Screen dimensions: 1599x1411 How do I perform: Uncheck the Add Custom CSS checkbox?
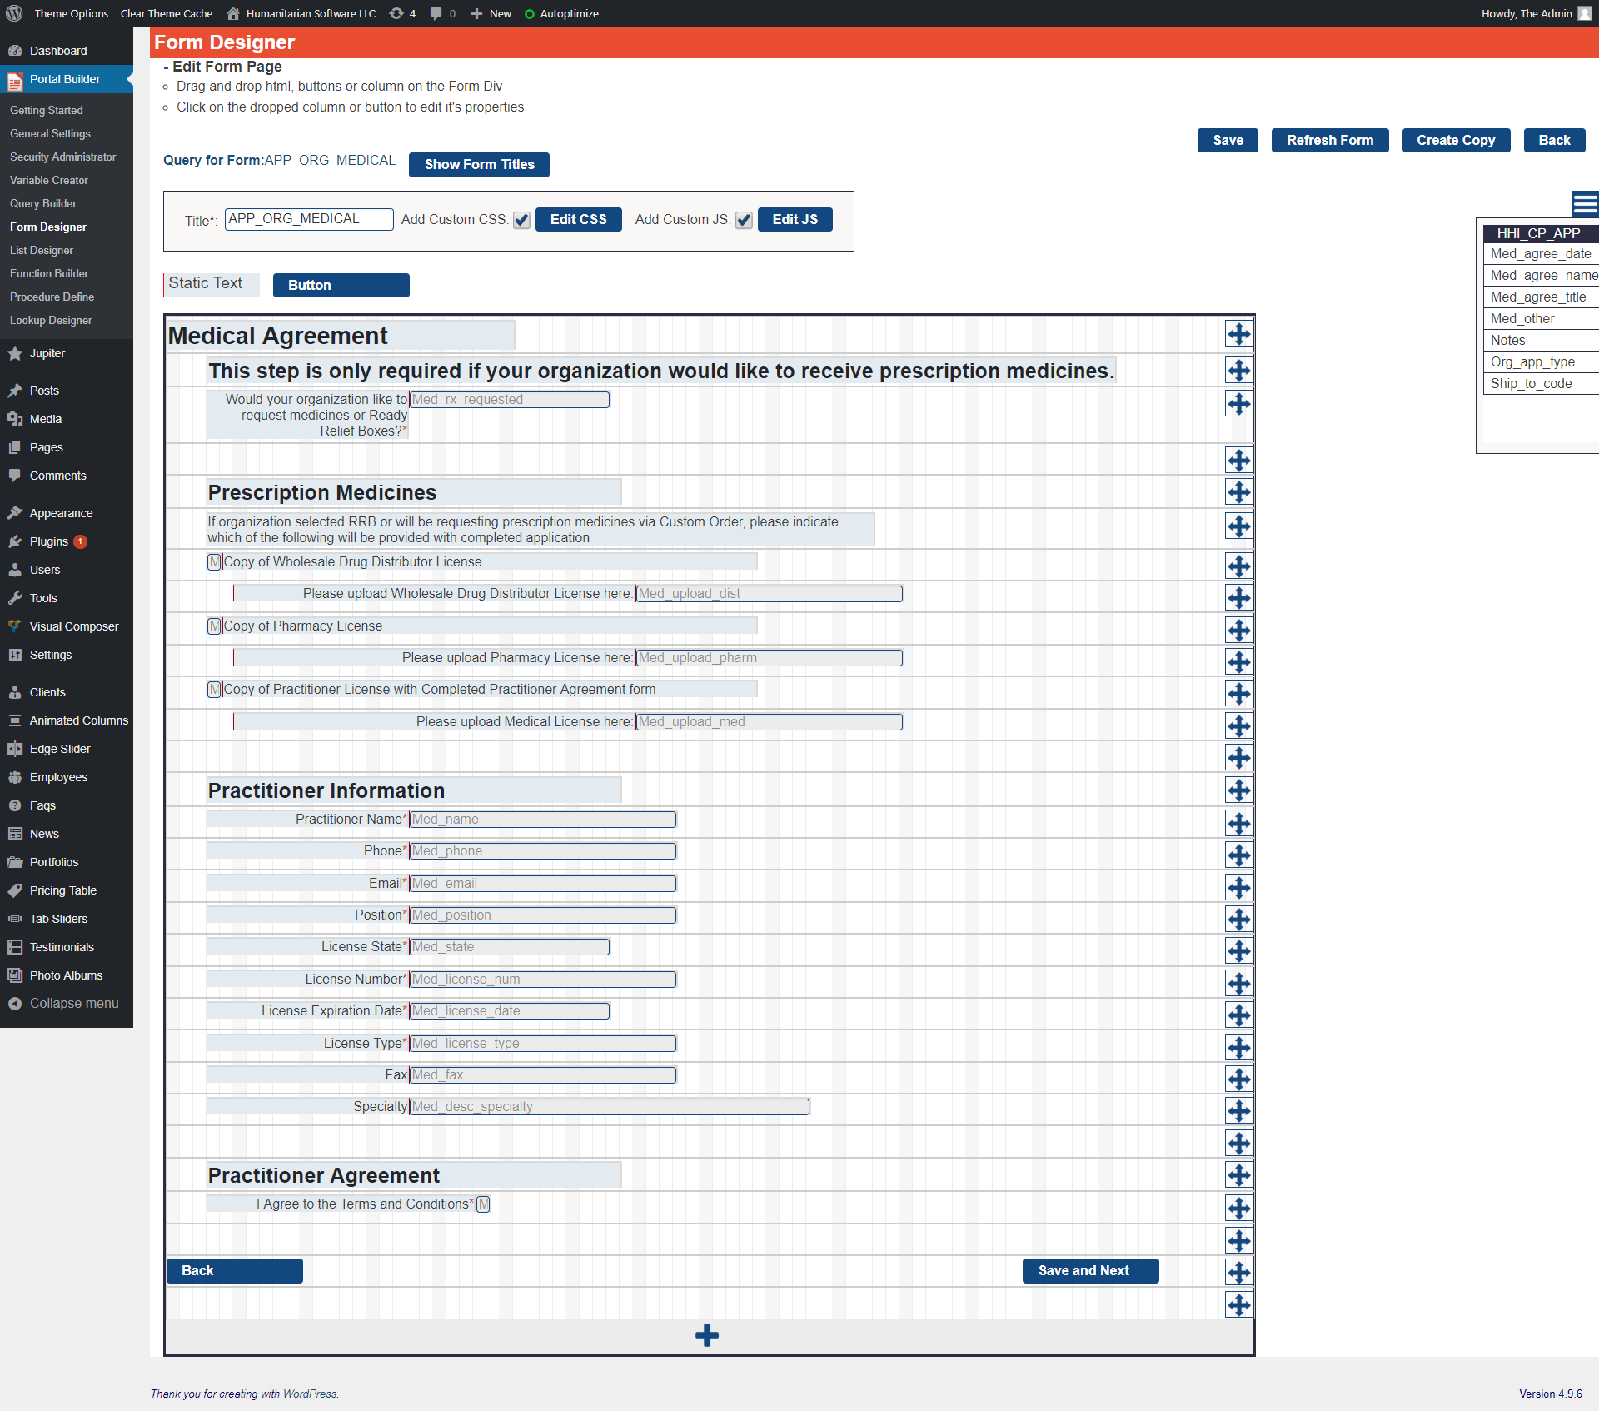(521, 220)
